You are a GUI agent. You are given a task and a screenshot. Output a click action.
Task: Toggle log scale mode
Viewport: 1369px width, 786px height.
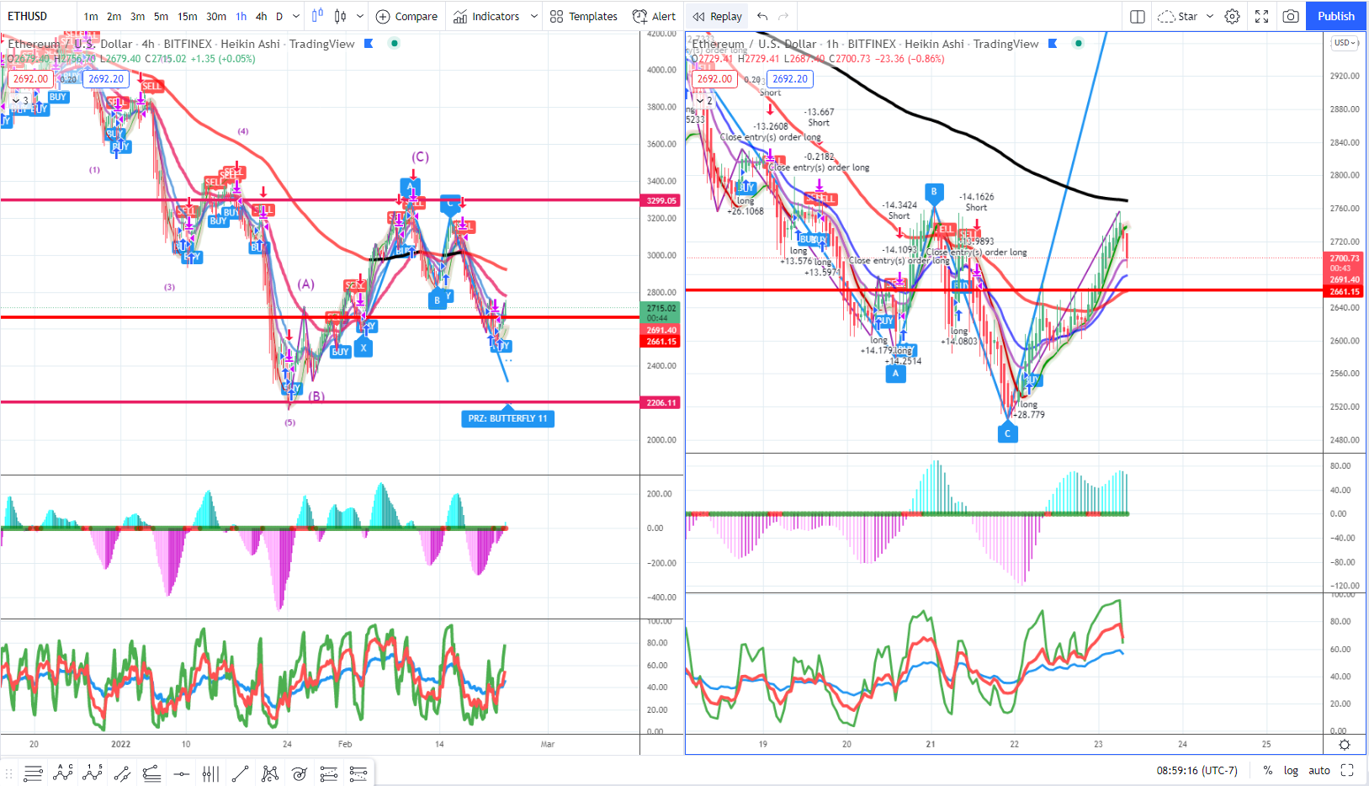tap(1291, 770)
